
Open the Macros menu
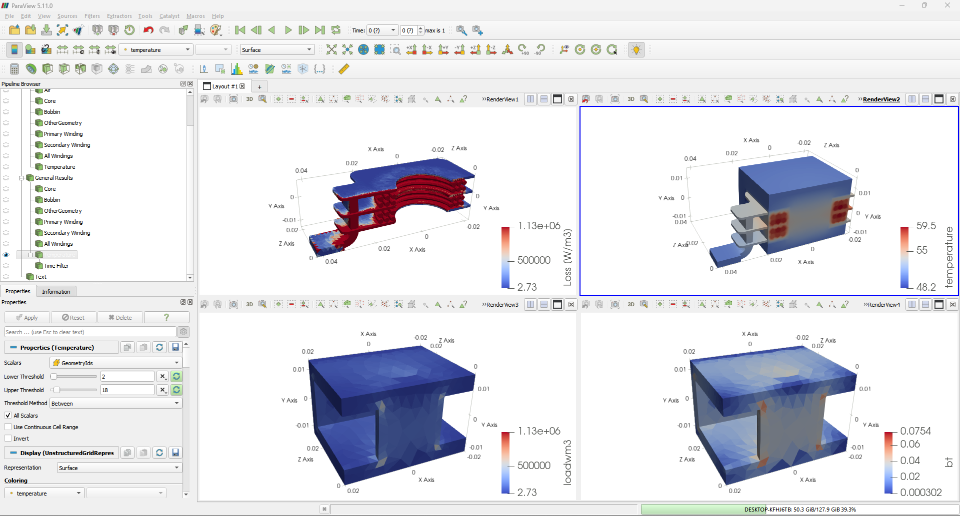pyautogui.click(x=195, y=16)
